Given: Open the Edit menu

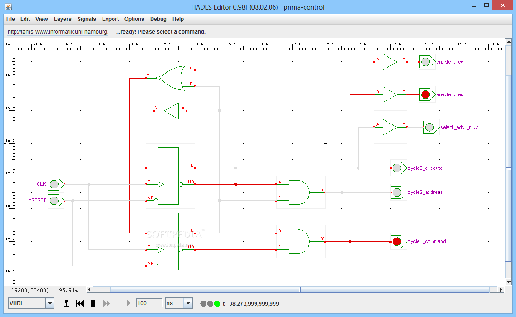Looking at the screenshot, I should point(25,19).
